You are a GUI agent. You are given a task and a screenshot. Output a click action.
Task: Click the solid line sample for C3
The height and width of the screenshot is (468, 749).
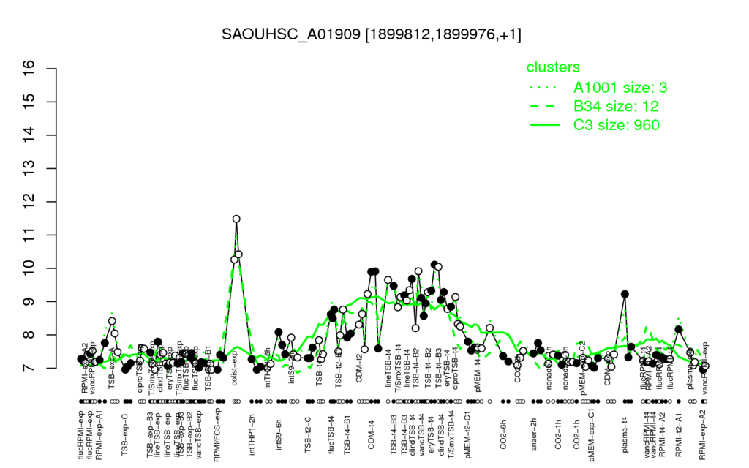point(545,124)
